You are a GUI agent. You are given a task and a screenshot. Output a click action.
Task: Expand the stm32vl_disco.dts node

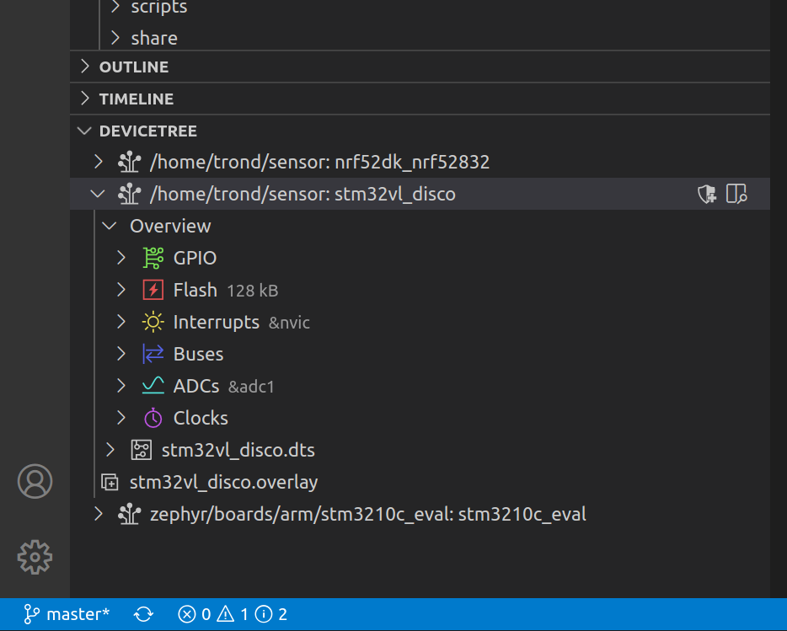pos(110,450)
